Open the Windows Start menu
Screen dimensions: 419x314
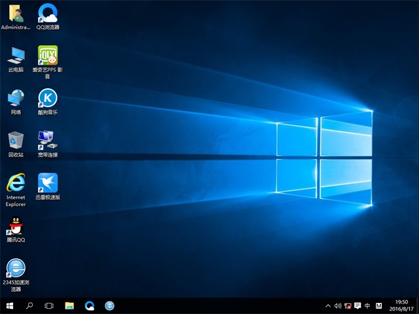pyautogui.click(x=10, y=305)
